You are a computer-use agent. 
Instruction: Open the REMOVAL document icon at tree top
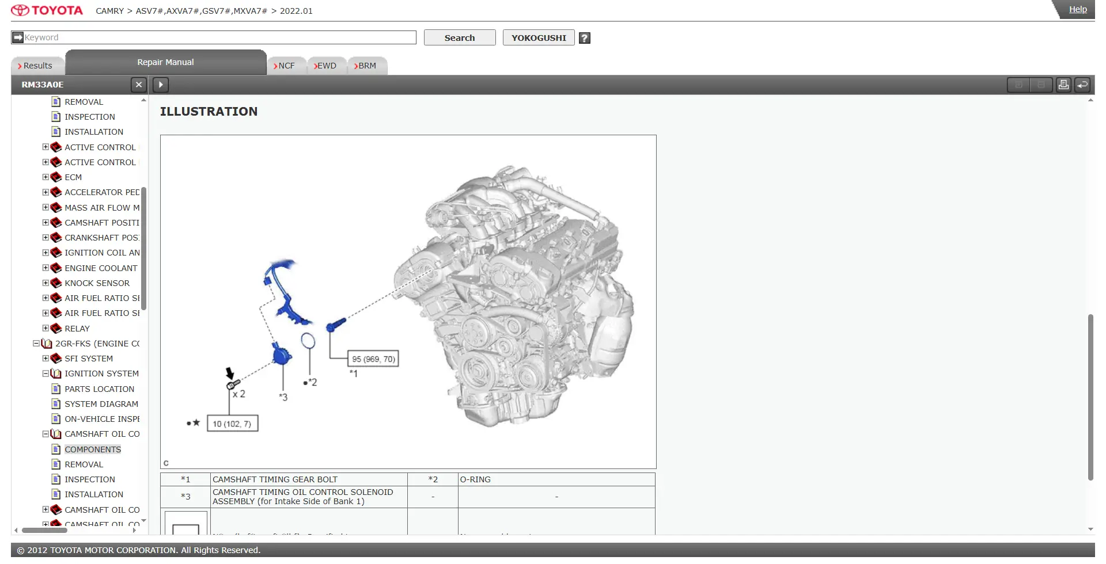(x=56, y=102)
